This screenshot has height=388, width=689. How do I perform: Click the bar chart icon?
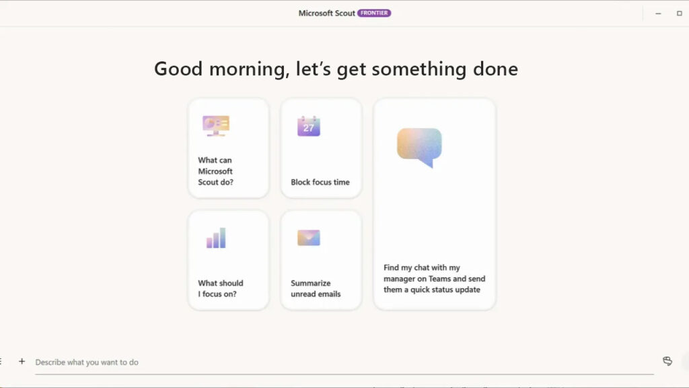(x=216, y=238)
